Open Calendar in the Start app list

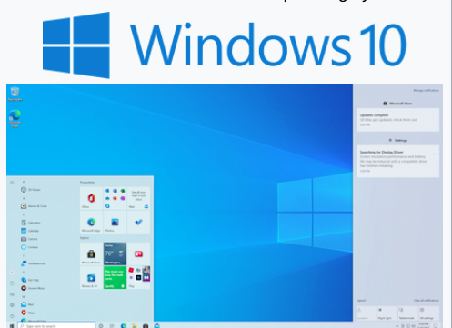coord(30,231)
